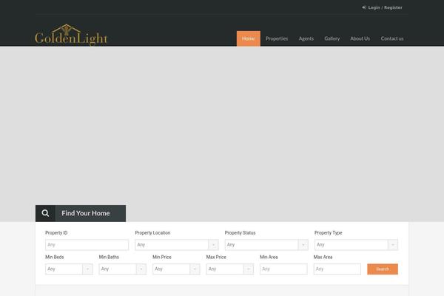Open the Max Price dropdown

[229, 269]
